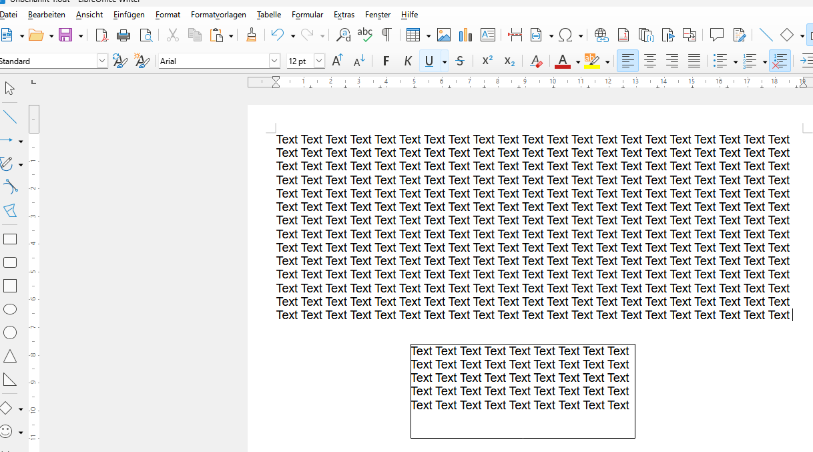Open Find and Replace
813x452 pixels.
(343, 35)
